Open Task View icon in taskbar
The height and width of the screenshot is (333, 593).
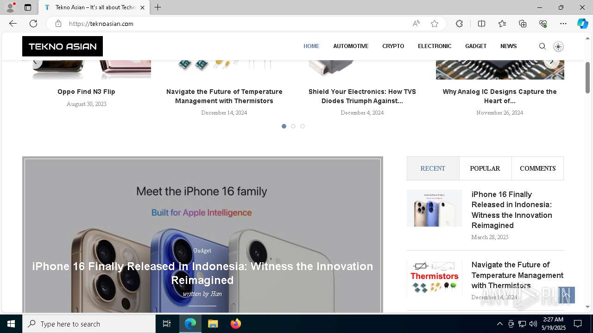tap(167, 324)
